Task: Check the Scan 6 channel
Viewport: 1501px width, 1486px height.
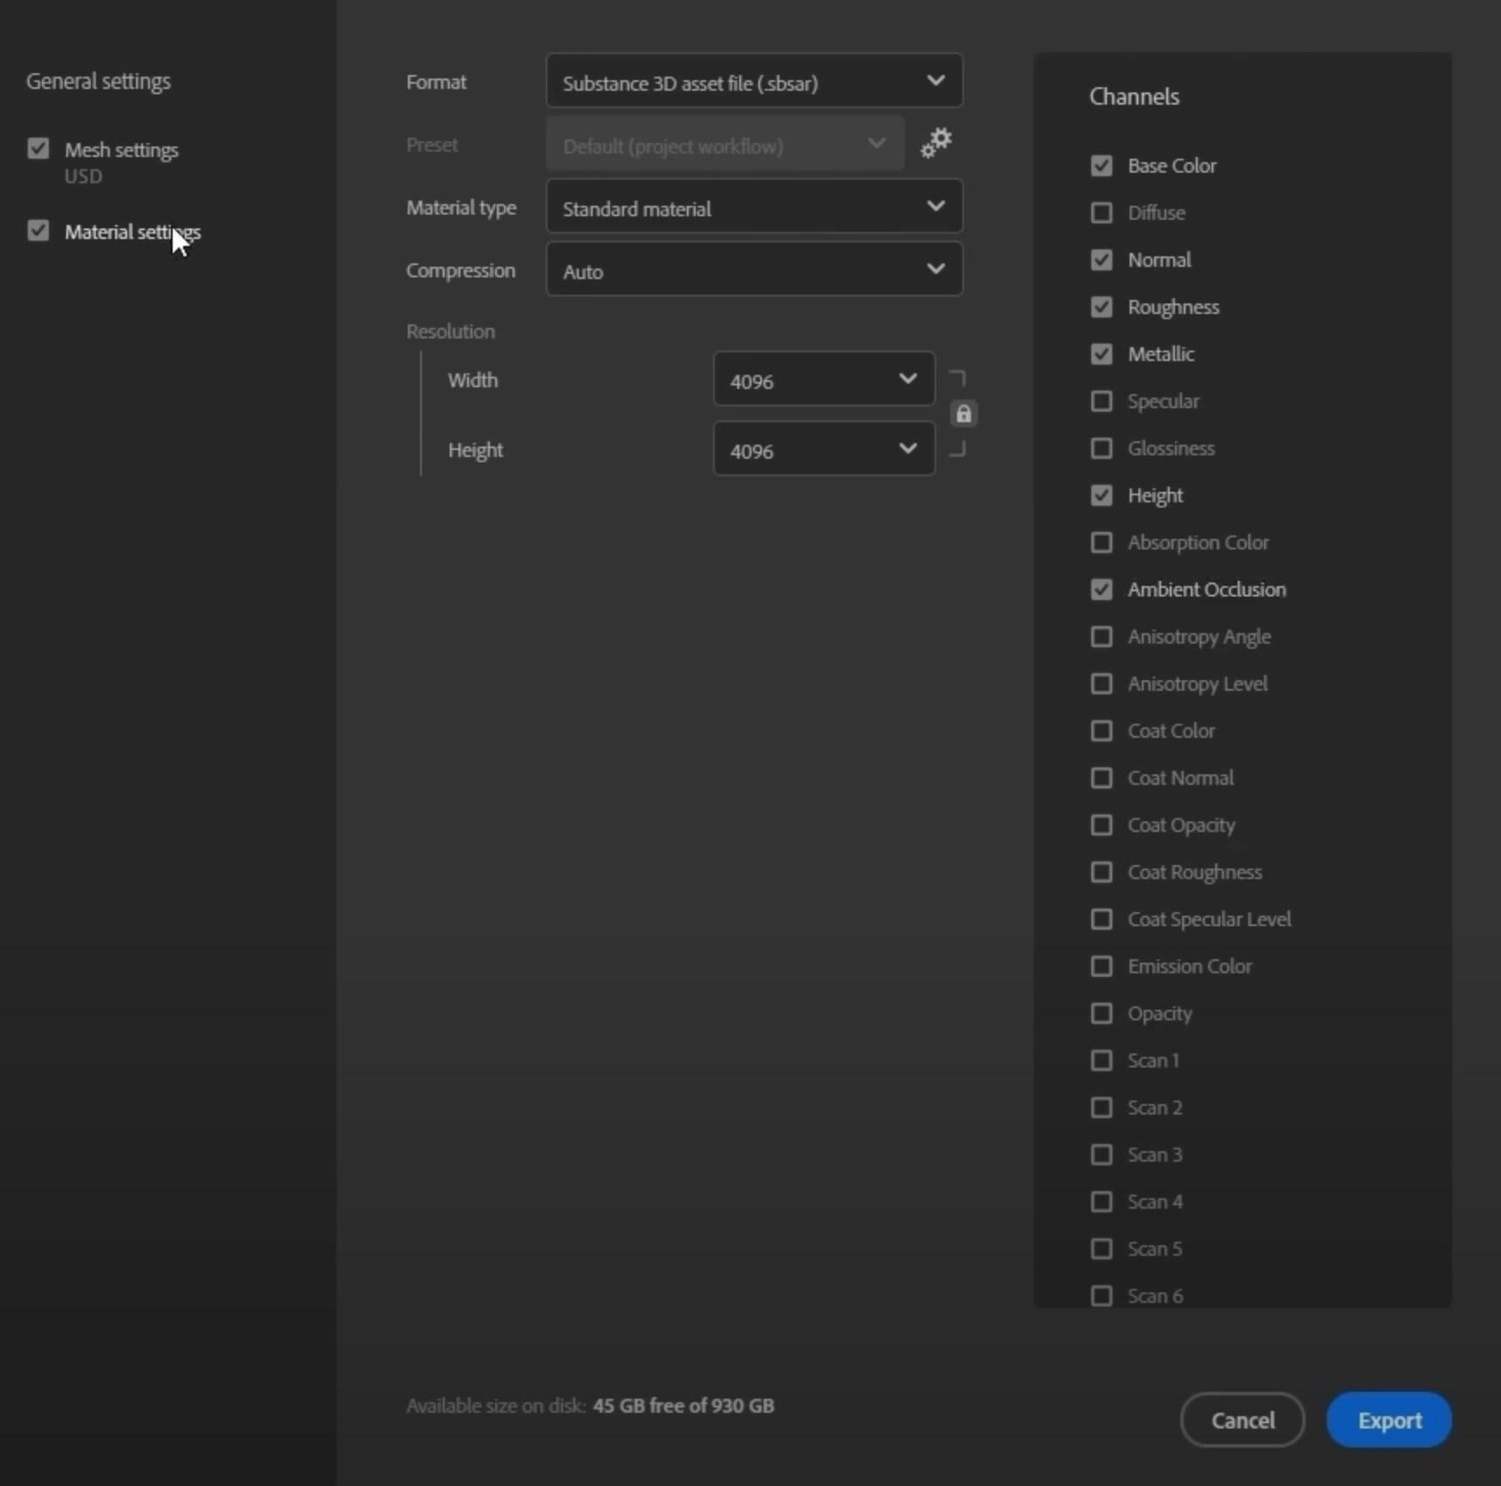Action: [1102, 1296]
